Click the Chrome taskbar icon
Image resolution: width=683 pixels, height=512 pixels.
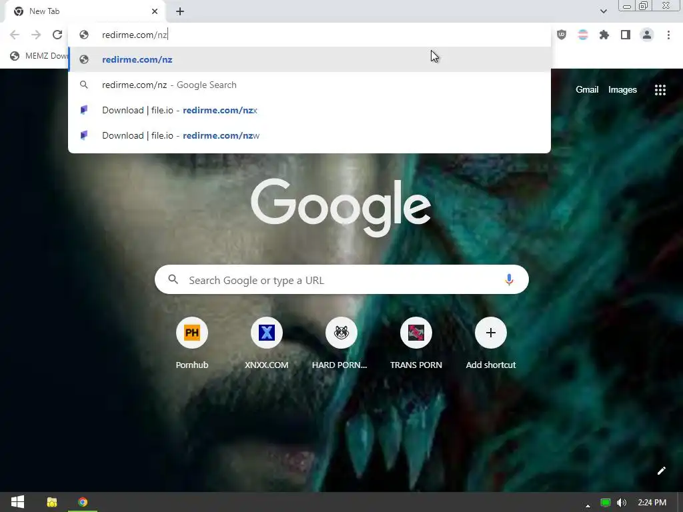click(83, 502)
